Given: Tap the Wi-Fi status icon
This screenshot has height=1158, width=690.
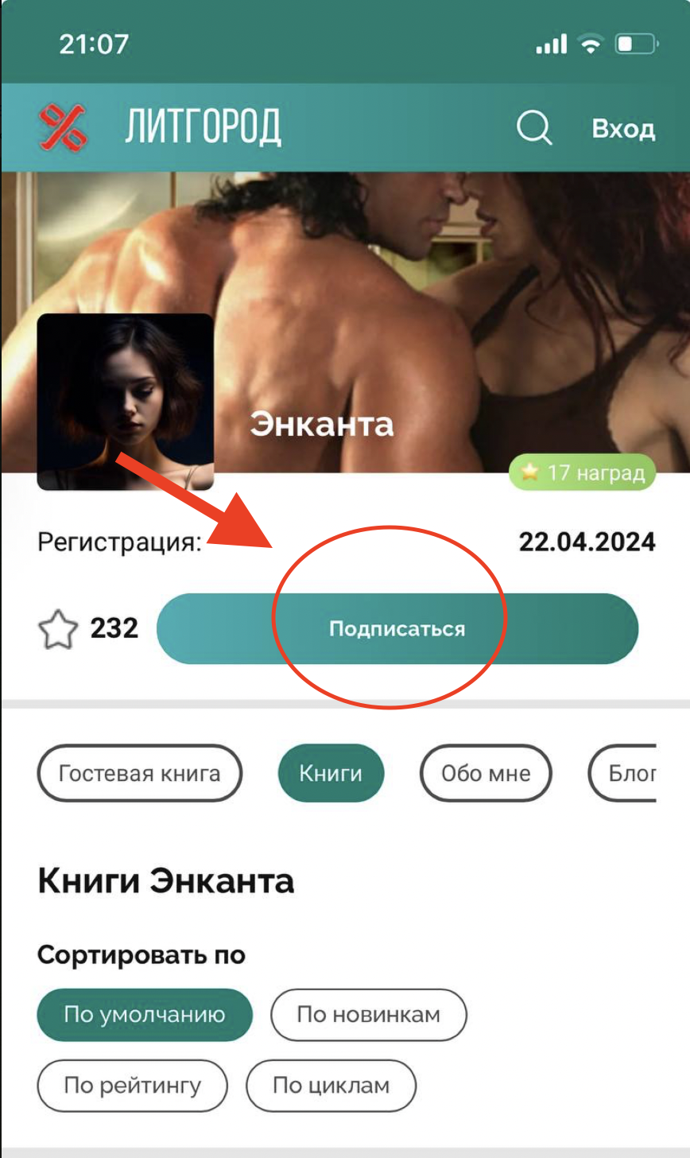Looking at the screenshot, I should 591,45.
